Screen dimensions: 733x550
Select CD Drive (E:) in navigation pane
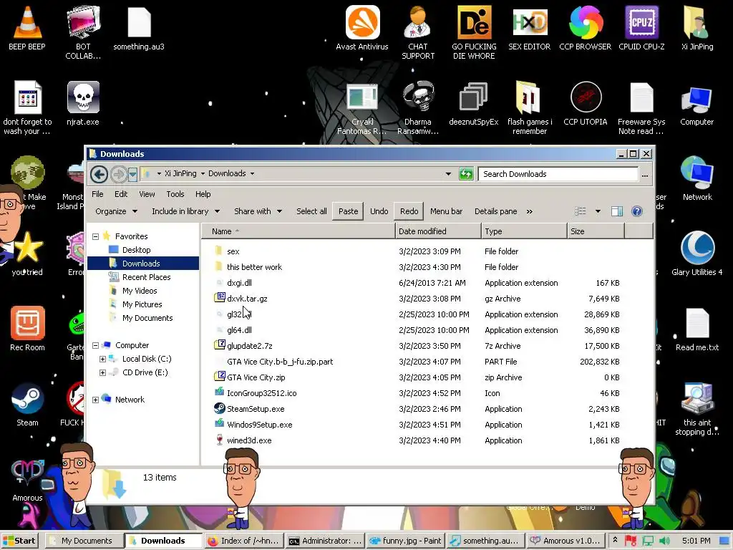coord(145,372)
